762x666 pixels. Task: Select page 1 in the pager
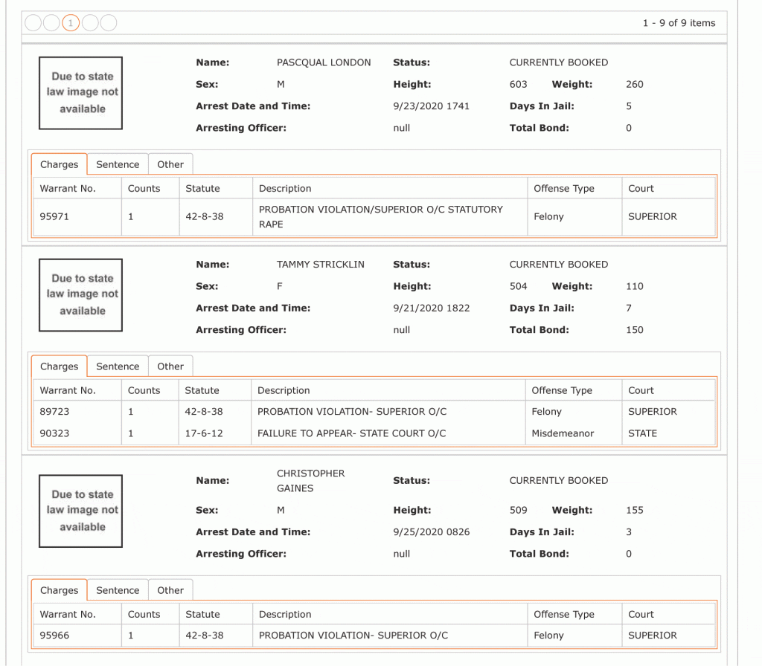(x=71, y=23)
